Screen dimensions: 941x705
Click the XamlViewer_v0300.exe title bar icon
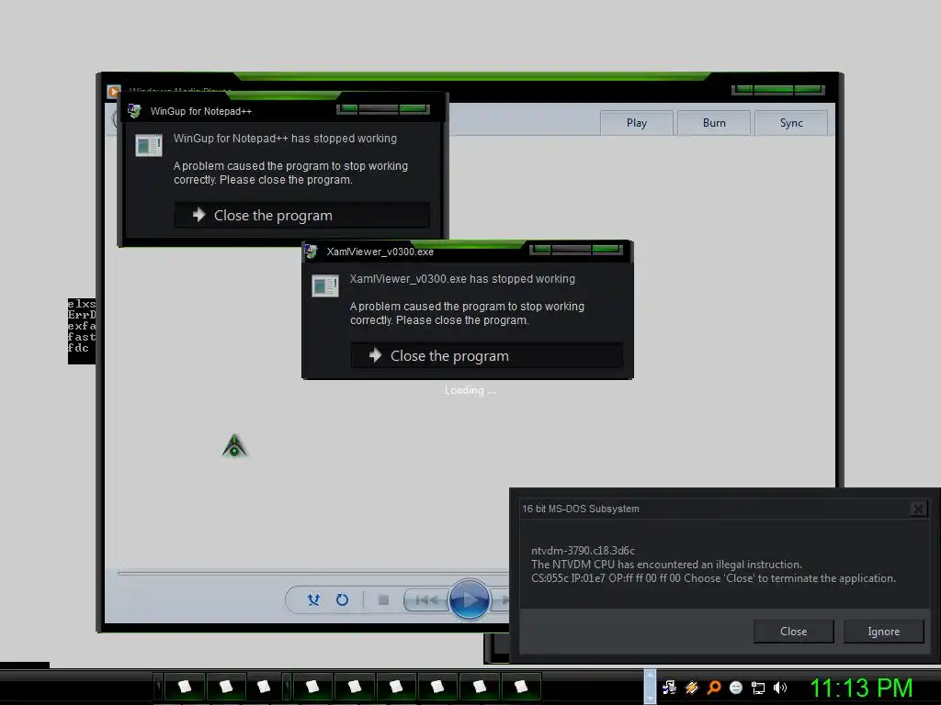[311, 252]
